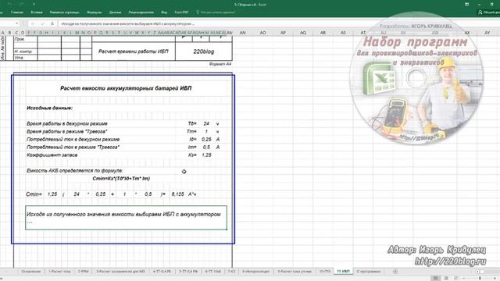
Task: Switch to the 5-ТТ-0,4 РФ sheet tab
Action: click(x=188, y=272)
